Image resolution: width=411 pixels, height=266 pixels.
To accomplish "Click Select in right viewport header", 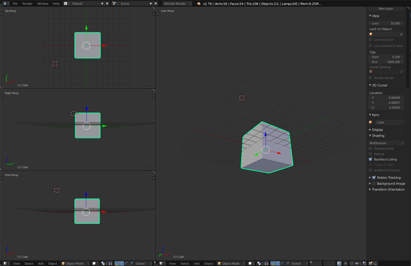I will (x=185, y=263).
